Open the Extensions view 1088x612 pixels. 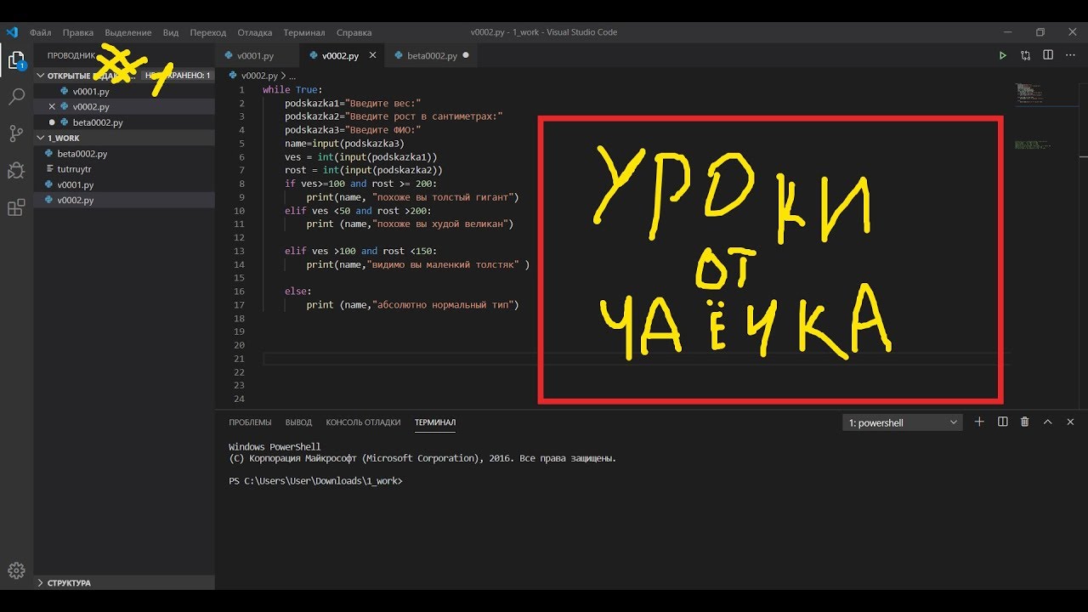click(16, 207)
